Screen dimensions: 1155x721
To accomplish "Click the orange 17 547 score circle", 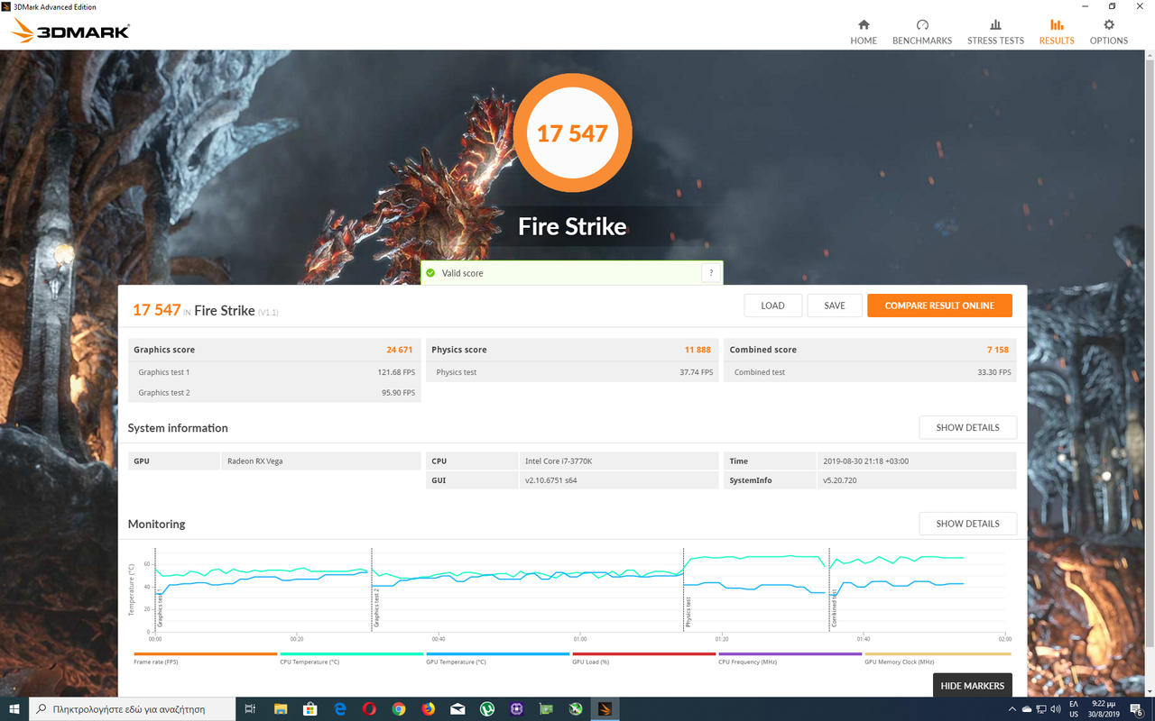I will coord(572,133).
